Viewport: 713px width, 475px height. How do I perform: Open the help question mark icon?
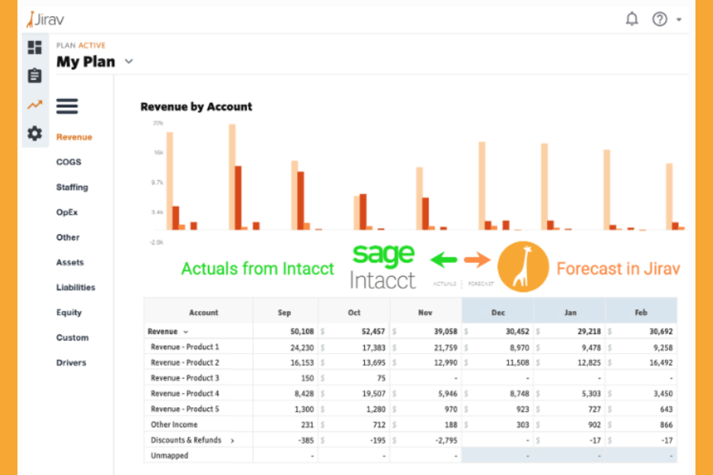coord(660,19)
